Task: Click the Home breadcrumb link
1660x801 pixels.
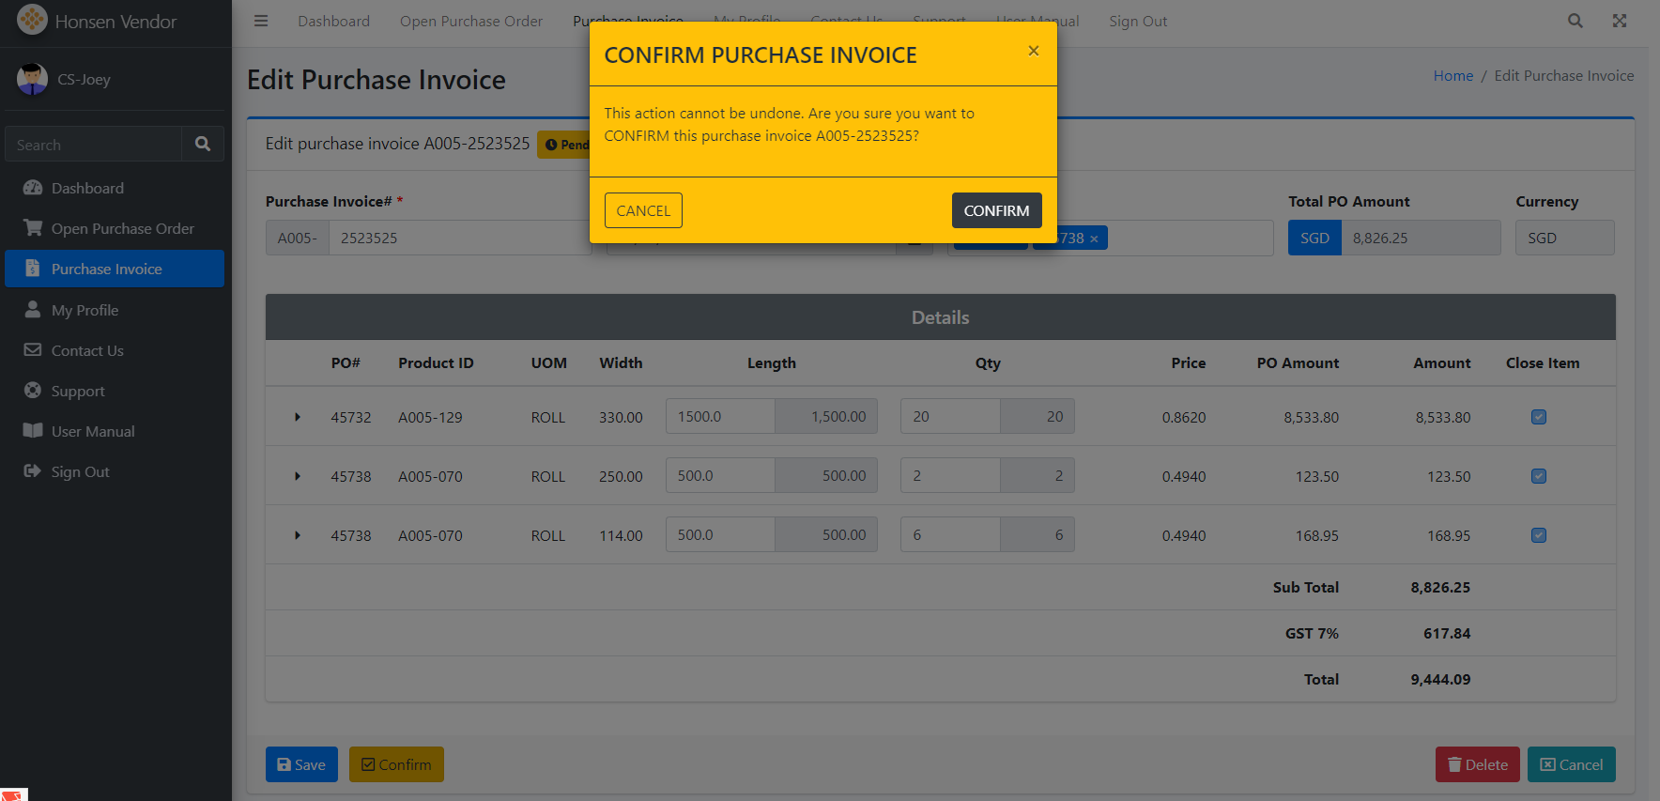Action: 1452,76
